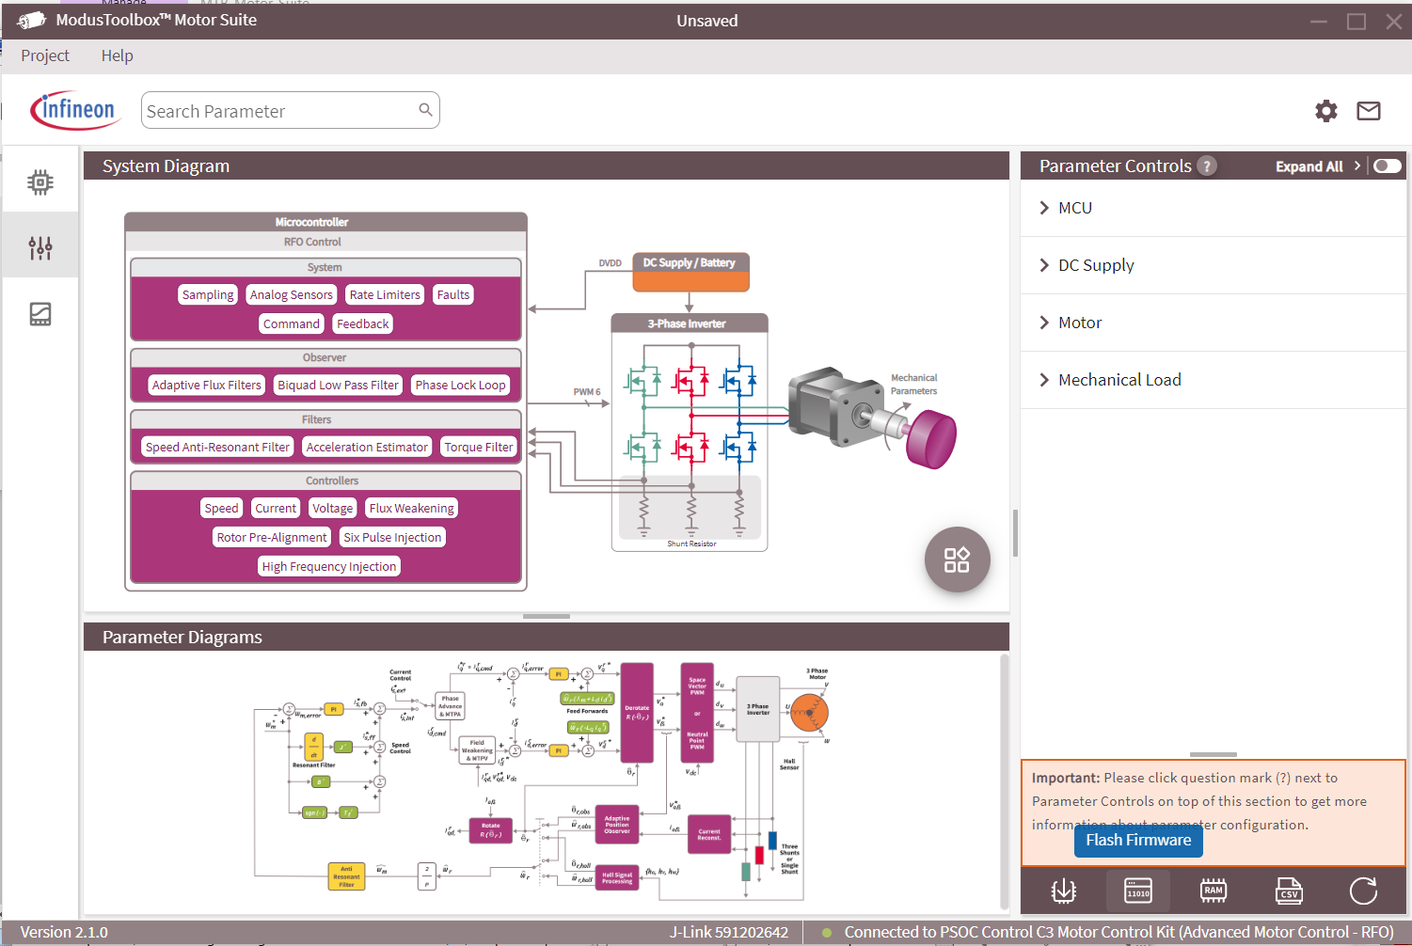1412x946 pixels.
Task: Click the Expand All chevron arrow
Action: 1356,166
